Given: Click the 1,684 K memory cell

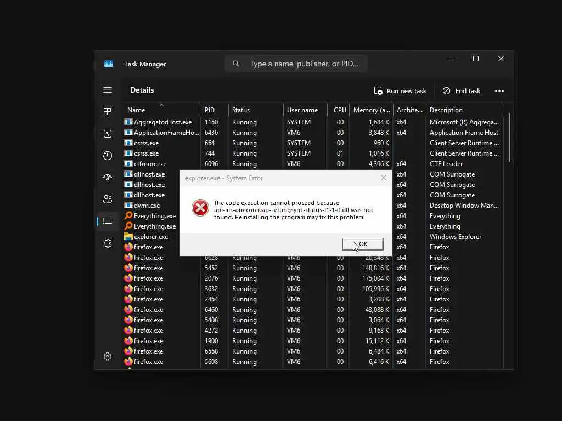Looking at the screenshot, I should coord(379,122).
